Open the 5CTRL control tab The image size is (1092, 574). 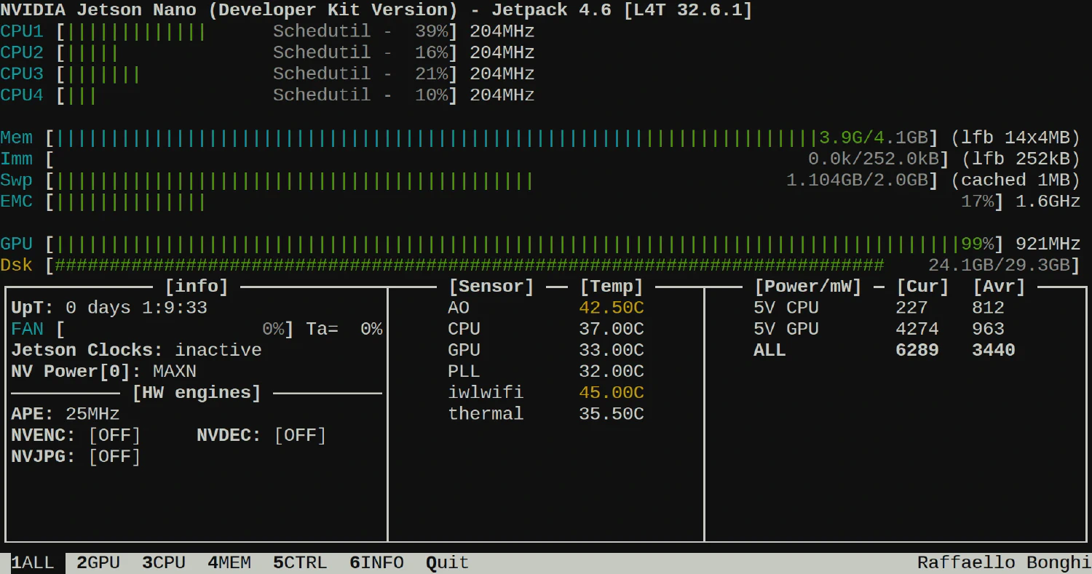coord(300,563)
